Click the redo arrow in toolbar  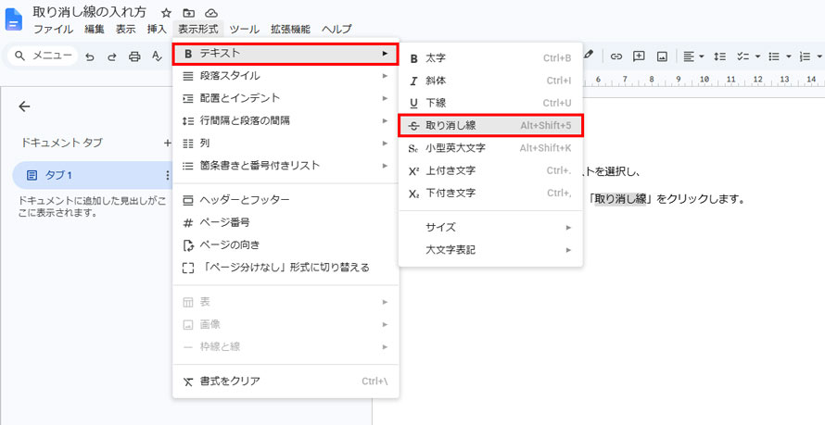112,56
